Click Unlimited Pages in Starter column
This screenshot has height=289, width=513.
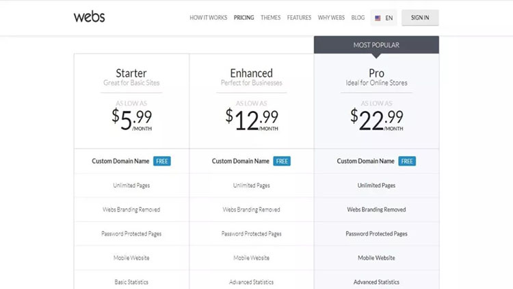click(131, 186)
